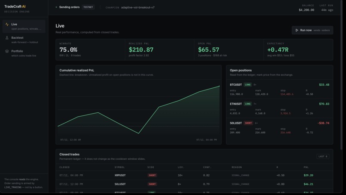Click the Sending orders status dot
This screenshot has width=346, height=195.
[x=56, y=7]
